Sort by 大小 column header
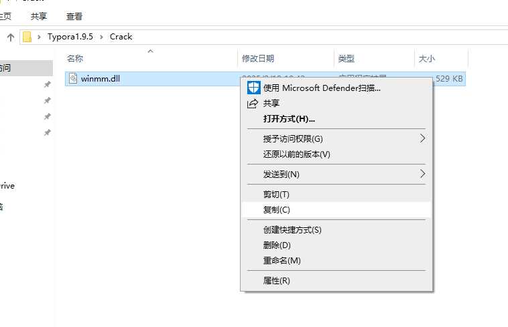Viewport: 508px width, 327px height. click(427, 58)
